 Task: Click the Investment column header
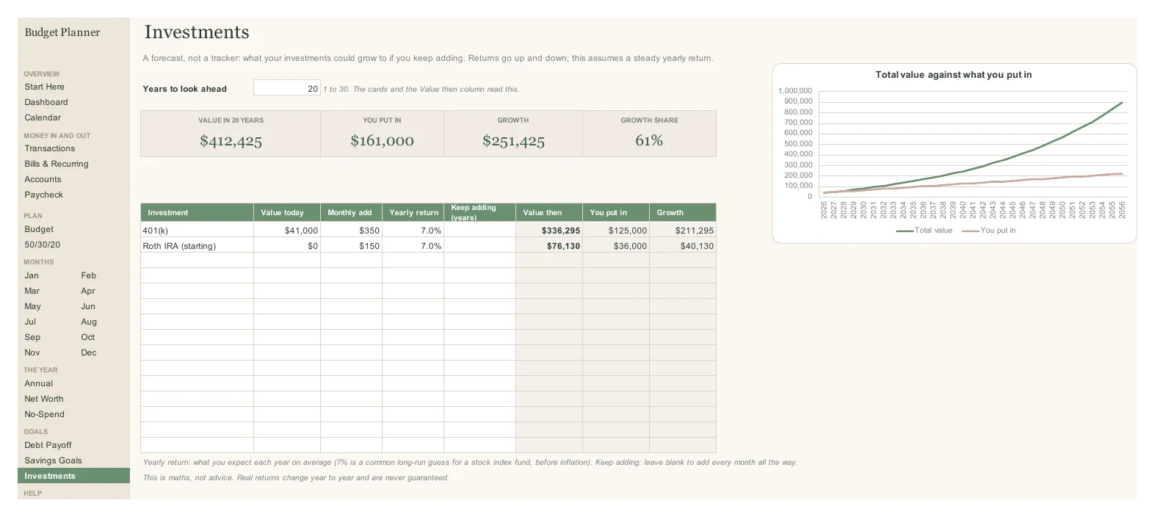197,212
